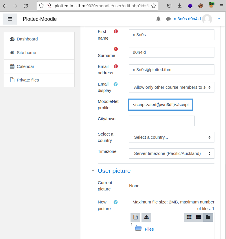Open the m3n0s d0n4ld profile link
The image size is (226, 239).
187,19
